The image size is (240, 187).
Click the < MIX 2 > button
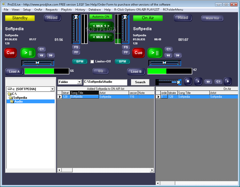[x=101, y=37]
